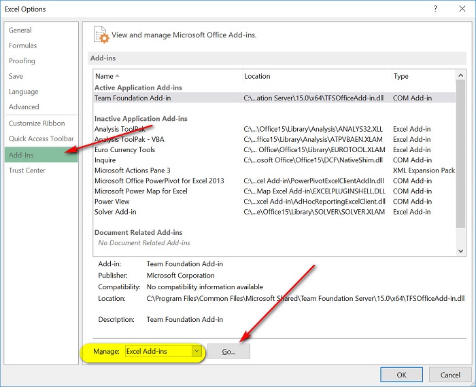The width and height of the screenshot is (476, 387).
Task: Click the Help question mark button
Action: (434, 10)
